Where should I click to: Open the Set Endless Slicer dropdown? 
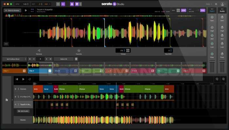pos(14,59)
